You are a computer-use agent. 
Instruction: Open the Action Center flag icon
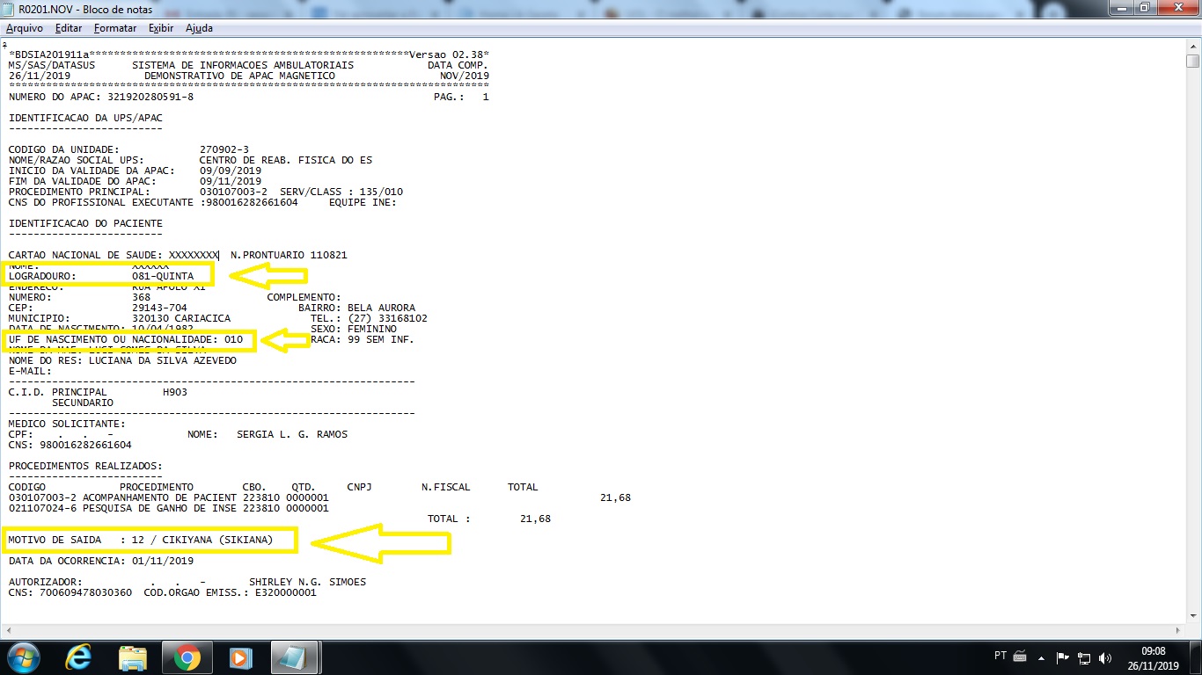pos(1063,657)
